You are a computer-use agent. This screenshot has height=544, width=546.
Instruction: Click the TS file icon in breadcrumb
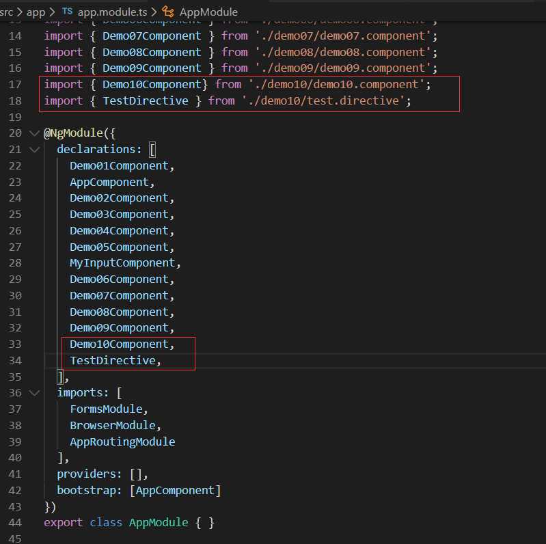pos(67,12)
